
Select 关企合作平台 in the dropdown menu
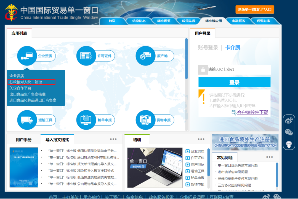[x=20, y=88]
